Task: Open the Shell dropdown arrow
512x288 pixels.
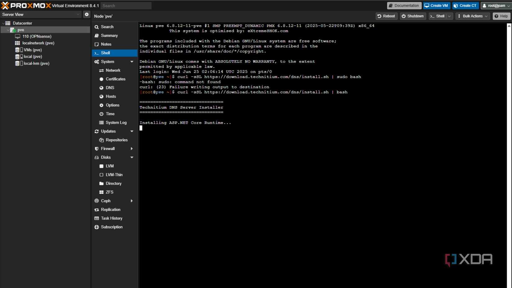Action: [x=449, y=16]
